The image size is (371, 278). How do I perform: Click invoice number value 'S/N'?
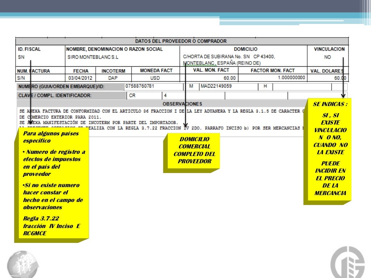pyautogui.click(x=21, y=78)
